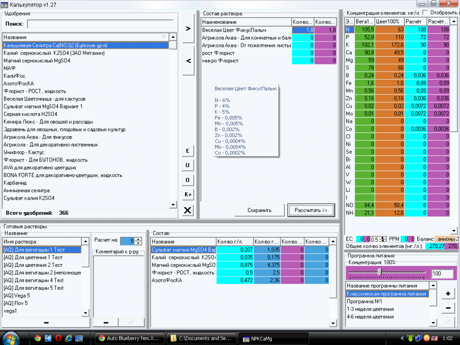This screenshot has height=345, width=460.
Task: Select "Классическая программа питания" in program list
Action: 387,293
